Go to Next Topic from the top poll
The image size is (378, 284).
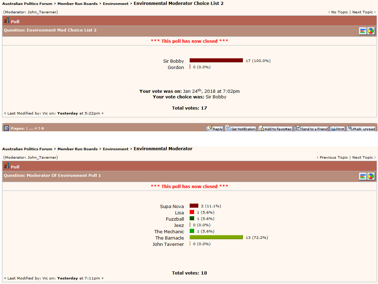(x=363, y=12)
